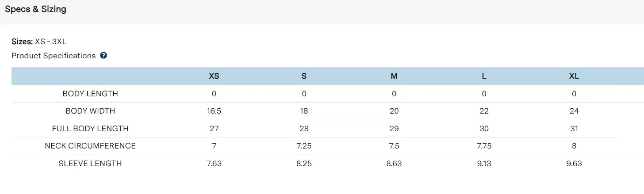Click the XS body width value 16.5
Screen dimensions: 644x194
[x=214, y=111]
